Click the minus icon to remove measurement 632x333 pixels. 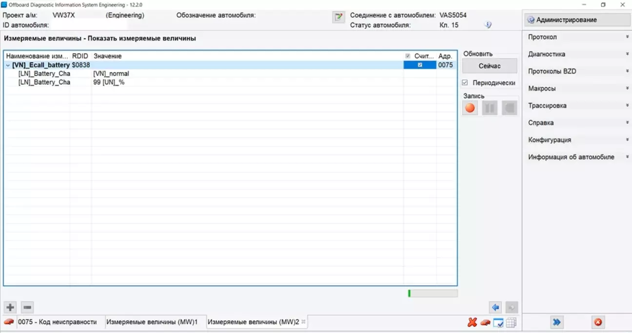tap(28, 307)
